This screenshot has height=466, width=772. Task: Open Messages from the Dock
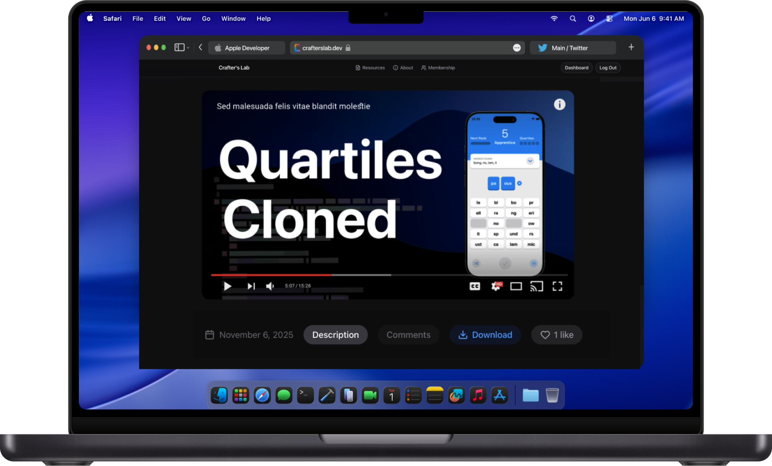click(x=284, y=395)
